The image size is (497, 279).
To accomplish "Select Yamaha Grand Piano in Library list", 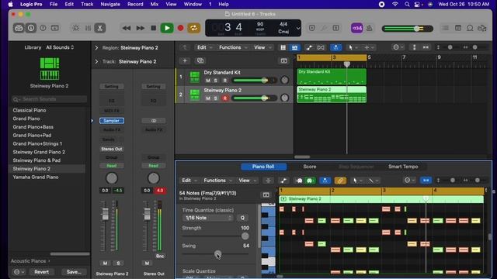I will [x=36, y=177].
